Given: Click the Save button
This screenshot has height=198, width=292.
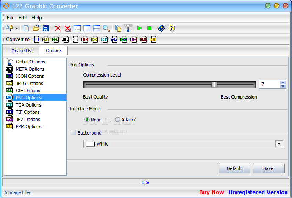Looking at the screenshot, I should pyautogui.click(x=269, y=168).
